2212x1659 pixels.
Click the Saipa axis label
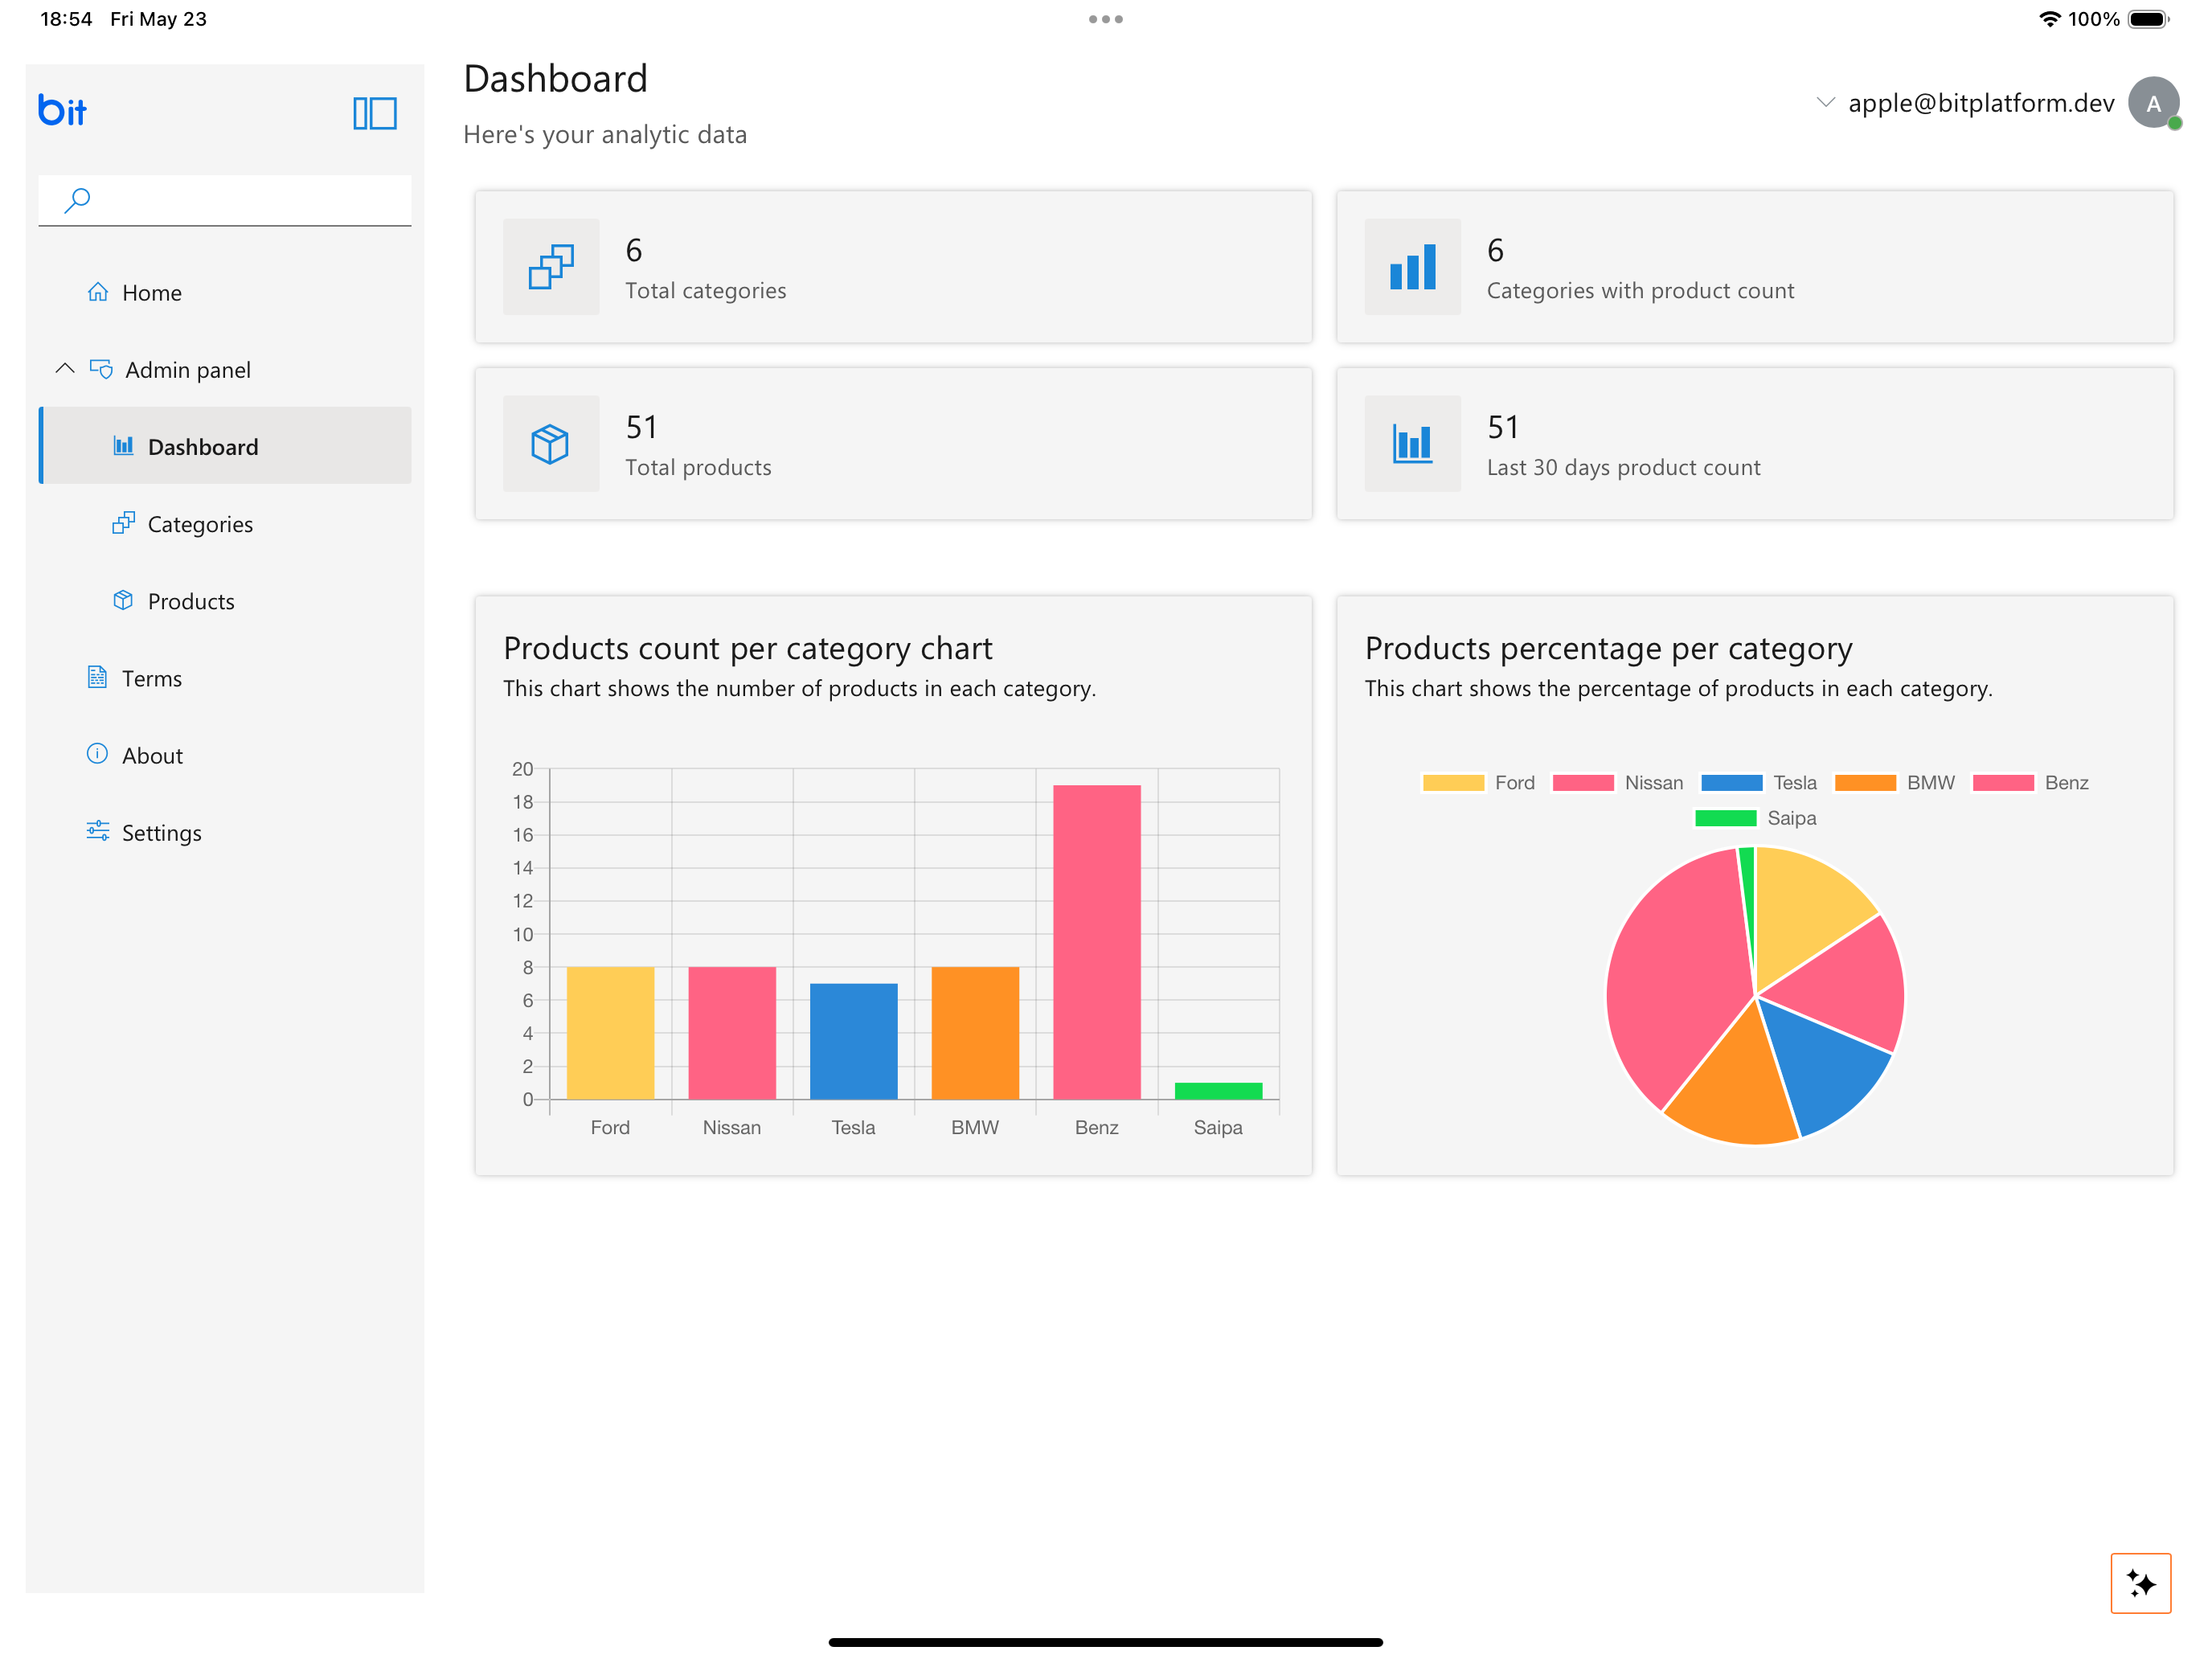(1218, 1127)
